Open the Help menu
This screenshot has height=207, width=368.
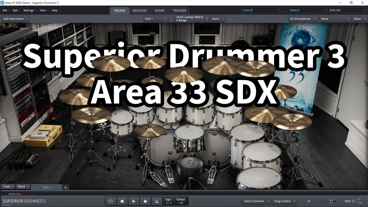tap(56, 10)
